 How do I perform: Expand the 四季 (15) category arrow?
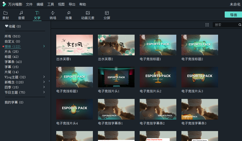tap(44, 87)
